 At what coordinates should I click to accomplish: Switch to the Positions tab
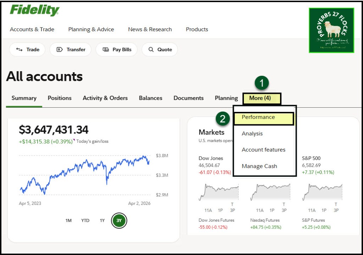click(x=60, y=98)
